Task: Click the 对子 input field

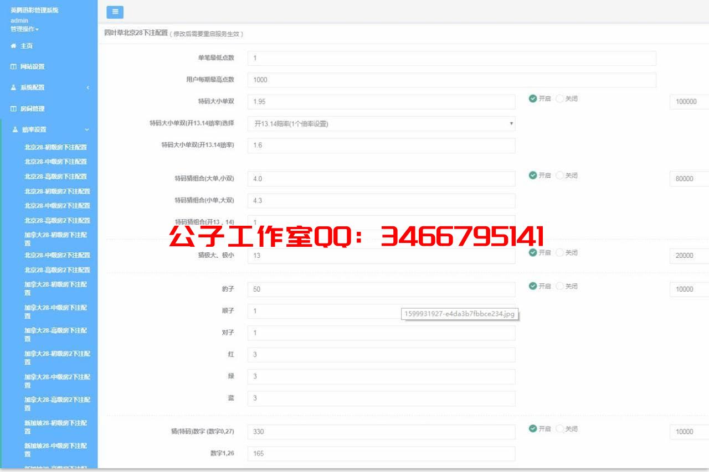Action: pyautogui.click(x=381, y=333)
